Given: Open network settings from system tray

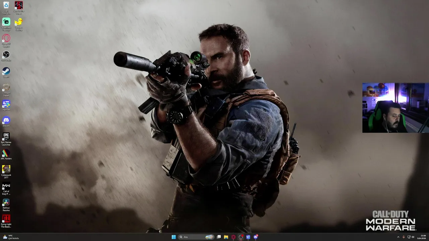Looking at the screenshot, I should pos(409,237).
